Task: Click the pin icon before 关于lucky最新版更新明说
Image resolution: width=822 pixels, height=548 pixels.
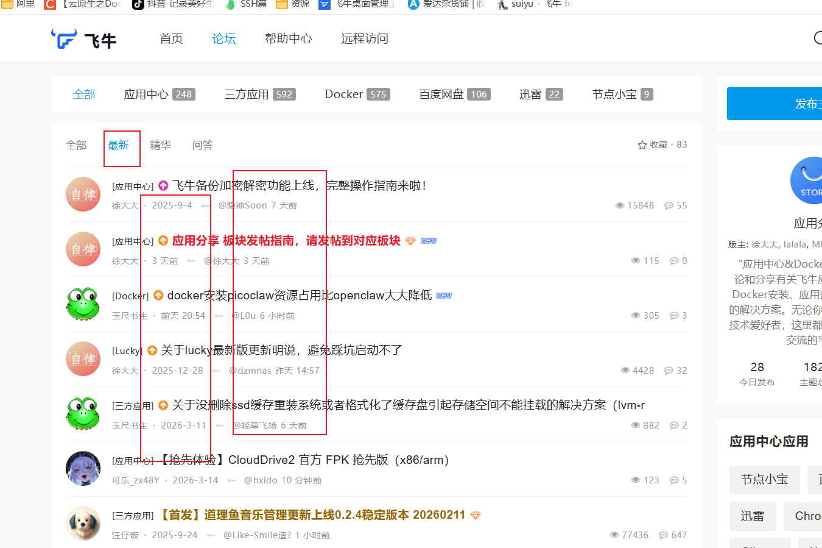Action: pyautogui.click(x=152, y=350)
